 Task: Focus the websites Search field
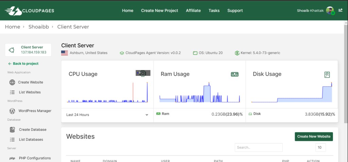point(259,147)
